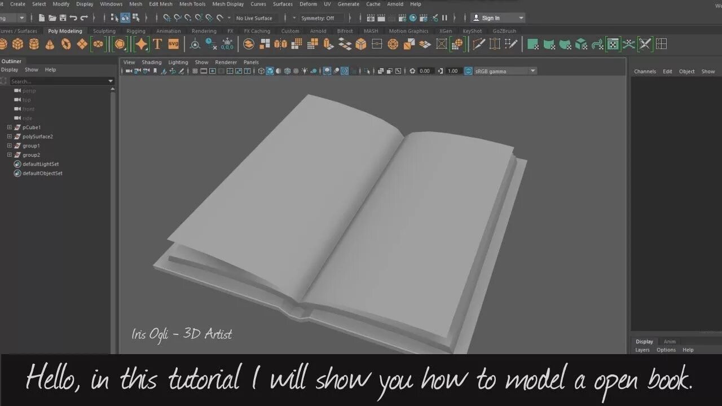This screenshot has width=722, height=406.
Task: Redo the action using the forward arrow icon
Action: pyautogui.click(x=84, y=18)
